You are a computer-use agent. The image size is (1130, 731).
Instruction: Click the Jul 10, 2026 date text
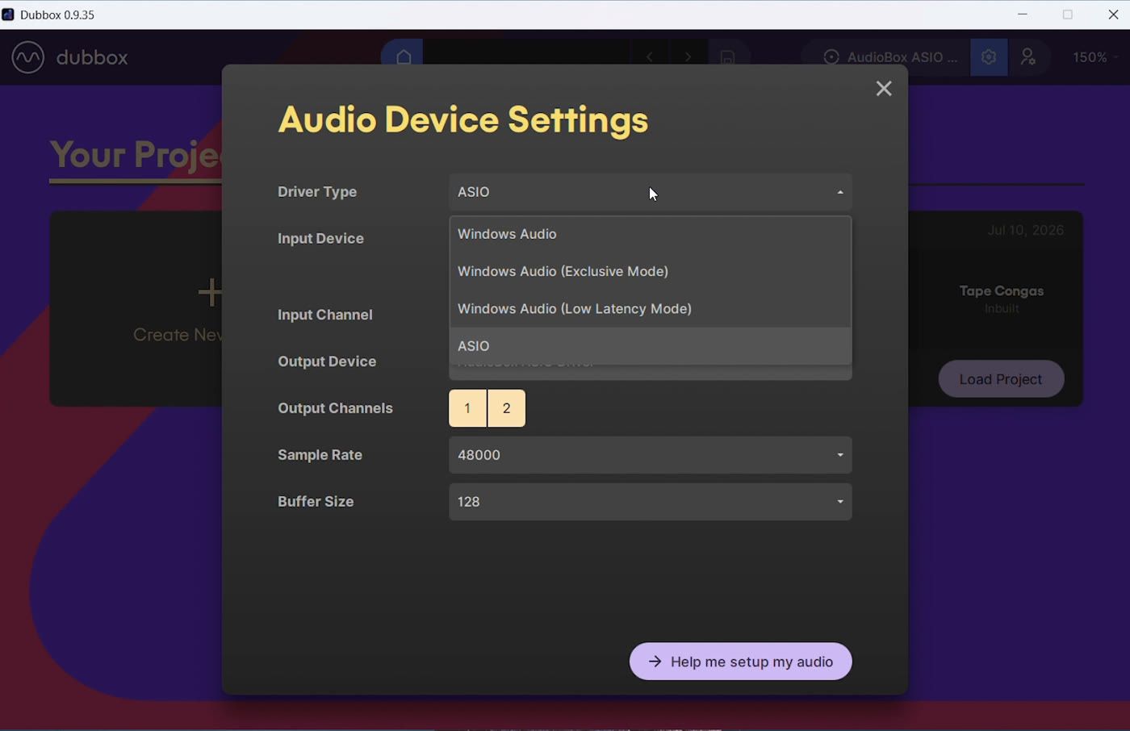click(x=1025, y=230)
